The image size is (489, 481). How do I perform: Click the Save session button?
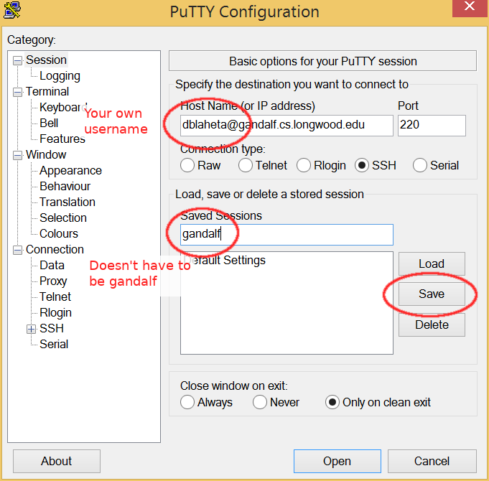(432, 294)
